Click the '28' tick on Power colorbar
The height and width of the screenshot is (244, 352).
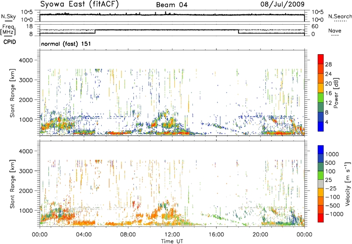(328, 64)
